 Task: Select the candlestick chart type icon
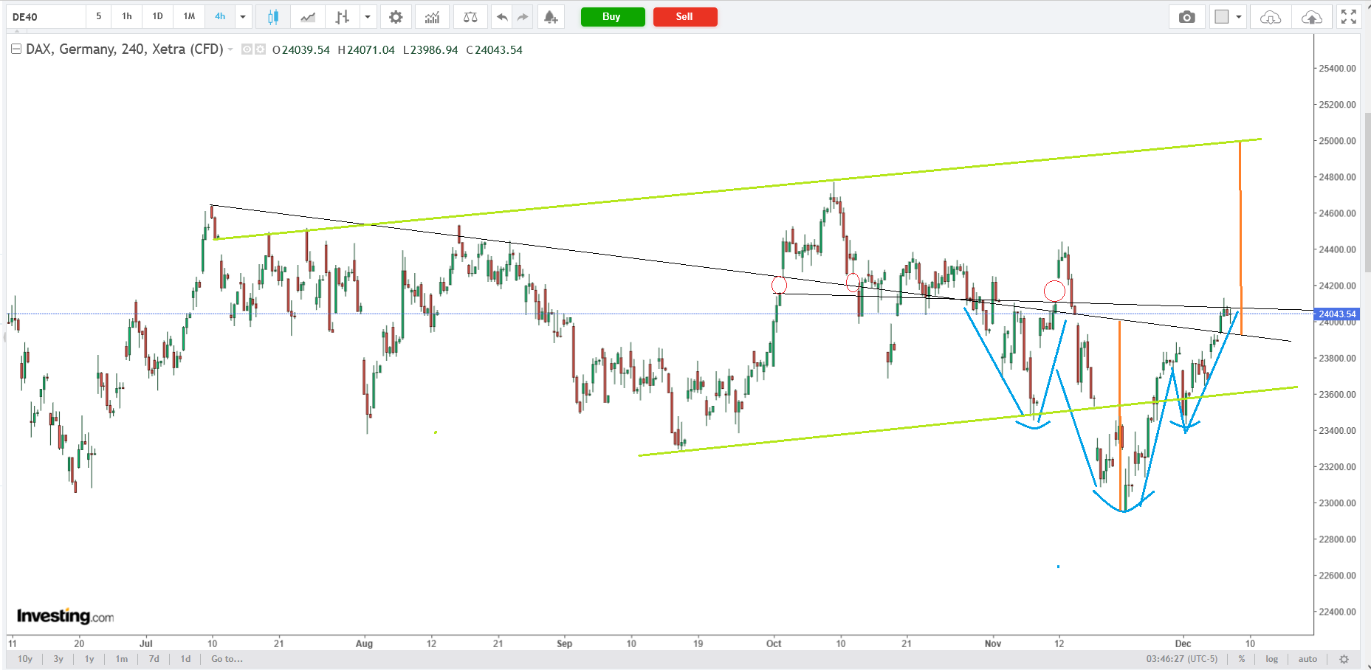[x=273, y=17]
